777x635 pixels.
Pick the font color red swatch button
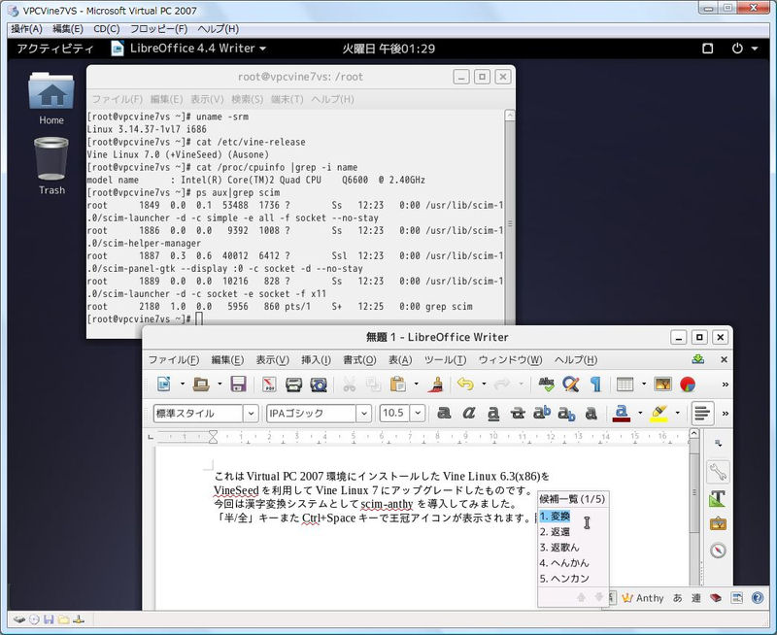tap(622, 413)
